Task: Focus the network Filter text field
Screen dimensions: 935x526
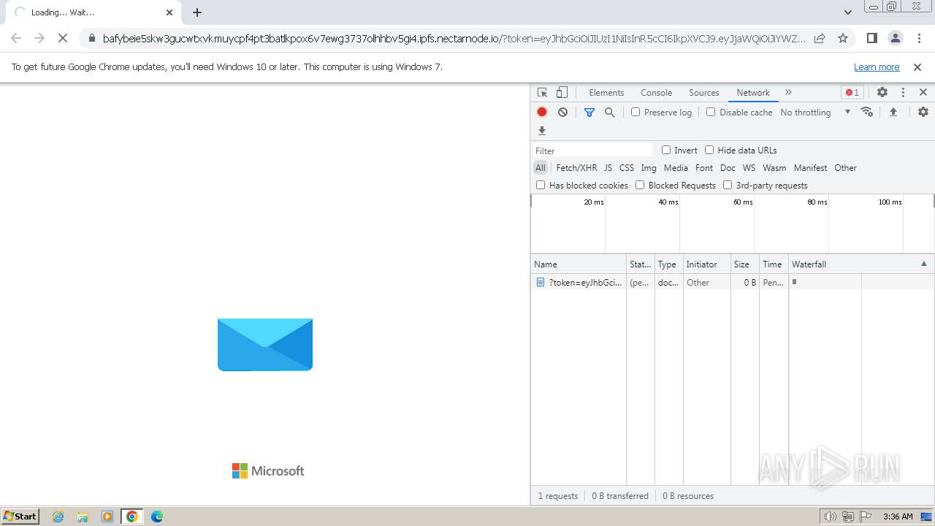Action: click(593, 150)
